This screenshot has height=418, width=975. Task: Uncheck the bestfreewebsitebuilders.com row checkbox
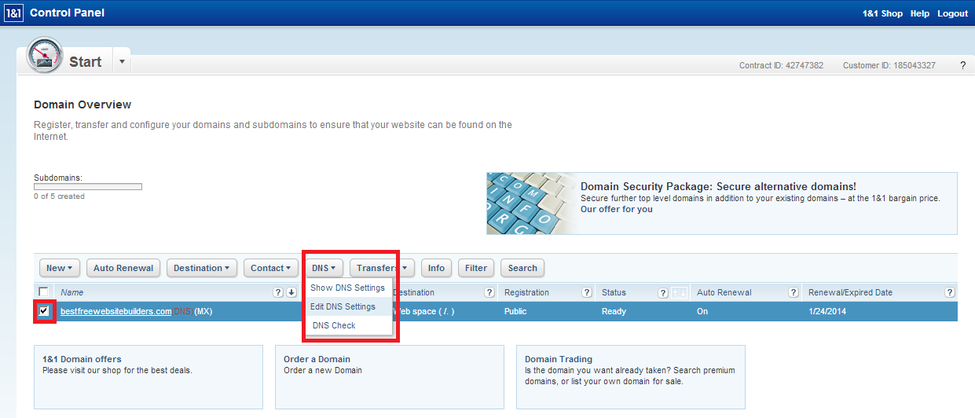pyautogui.click(x=44, y=311)
